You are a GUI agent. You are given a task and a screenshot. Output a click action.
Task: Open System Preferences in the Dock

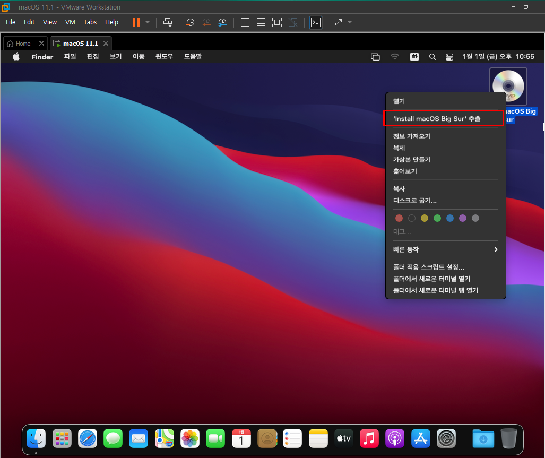(x=446, y=438)
